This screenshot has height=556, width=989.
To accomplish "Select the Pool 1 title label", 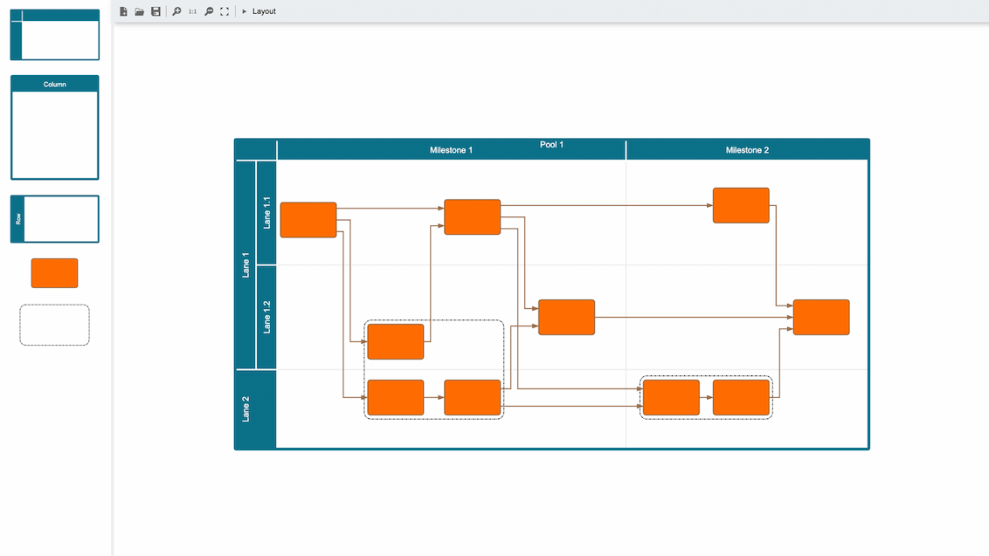I will 551,145.
